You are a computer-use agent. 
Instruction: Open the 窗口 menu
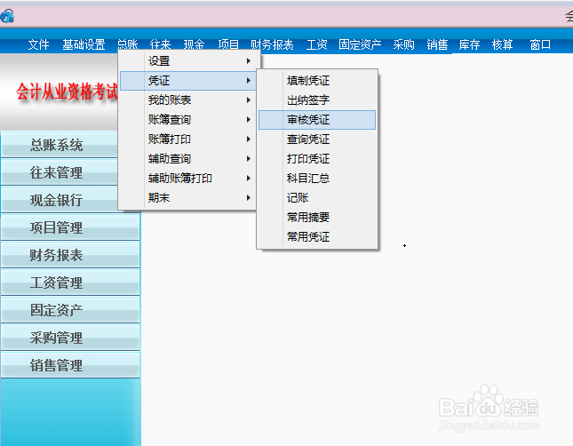pos(540,45)
